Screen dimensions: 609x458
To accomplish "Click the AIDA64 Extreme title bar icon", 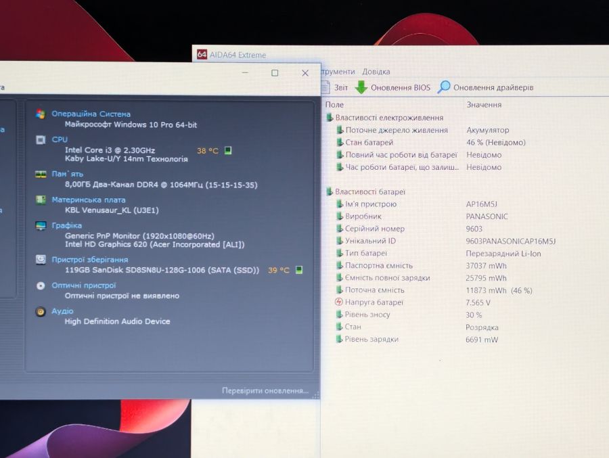I will 202,54.
